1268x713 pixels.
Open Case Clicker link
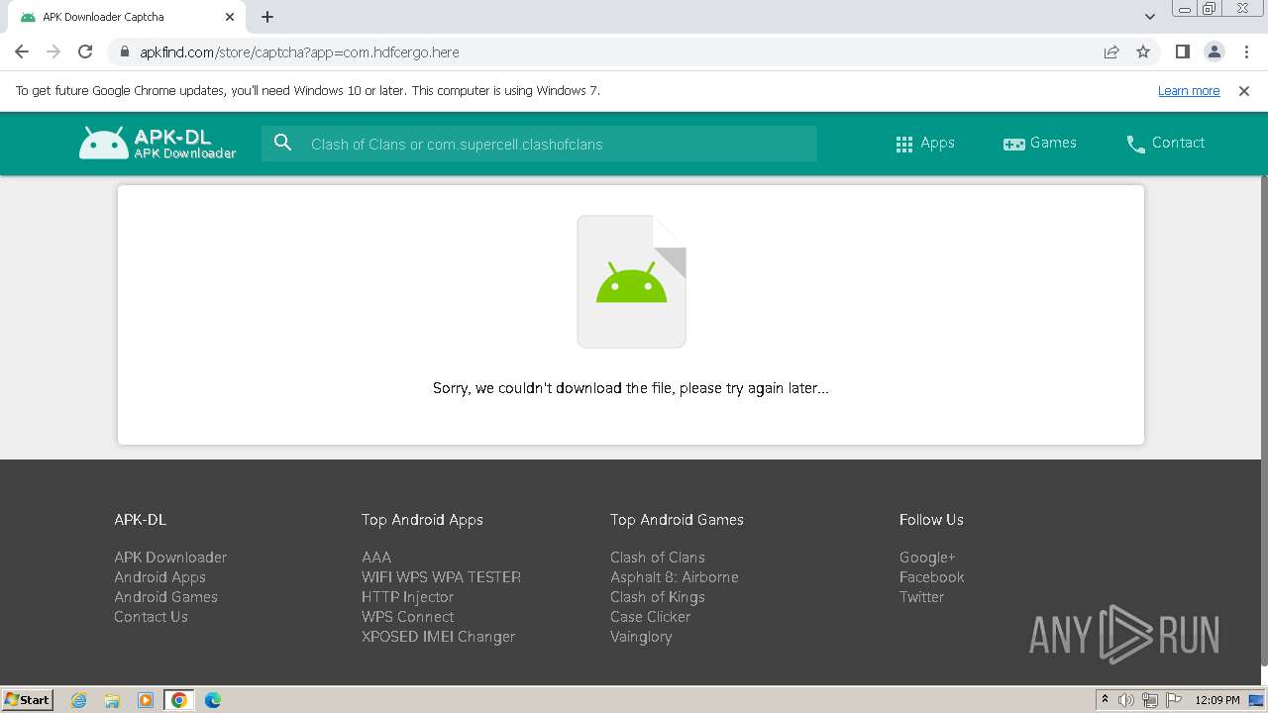[x=650, y=617]
